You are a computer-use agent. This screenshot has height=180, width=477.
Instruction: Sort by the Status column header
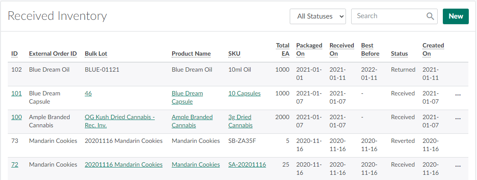(x=399, y=54)
